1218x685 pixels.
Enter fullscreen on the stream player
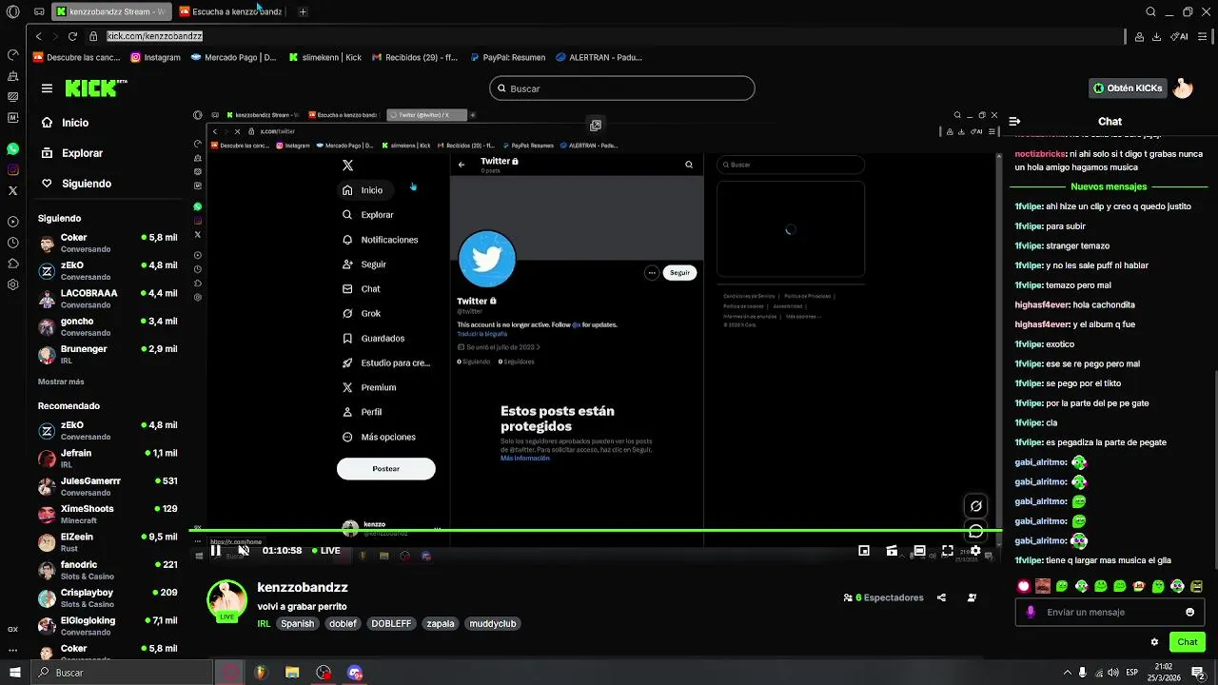click(948, 550)
